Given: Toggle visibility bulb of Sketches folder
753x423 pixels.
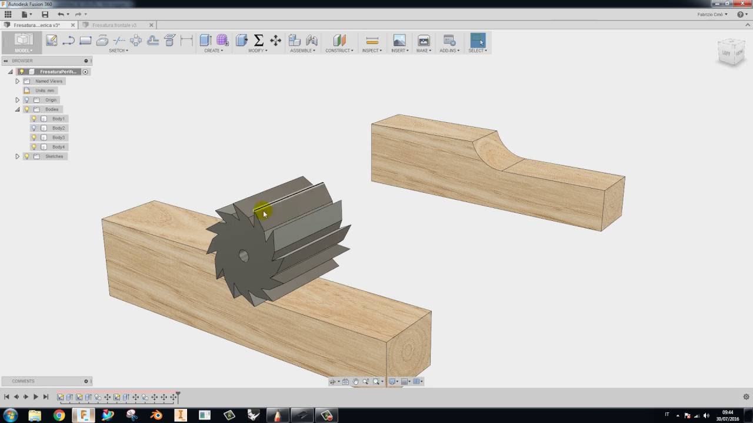Looking at the screenshot, I should click(x=26, y=156).
